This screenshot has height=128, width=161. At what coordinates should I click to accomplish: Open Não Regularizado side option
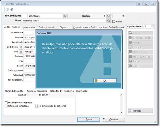point(141,57)
